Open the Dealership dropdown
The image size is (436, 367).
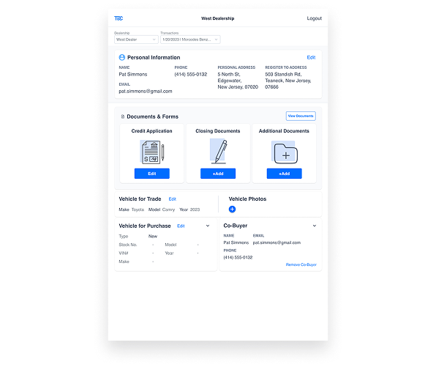[x=136, y=40]
